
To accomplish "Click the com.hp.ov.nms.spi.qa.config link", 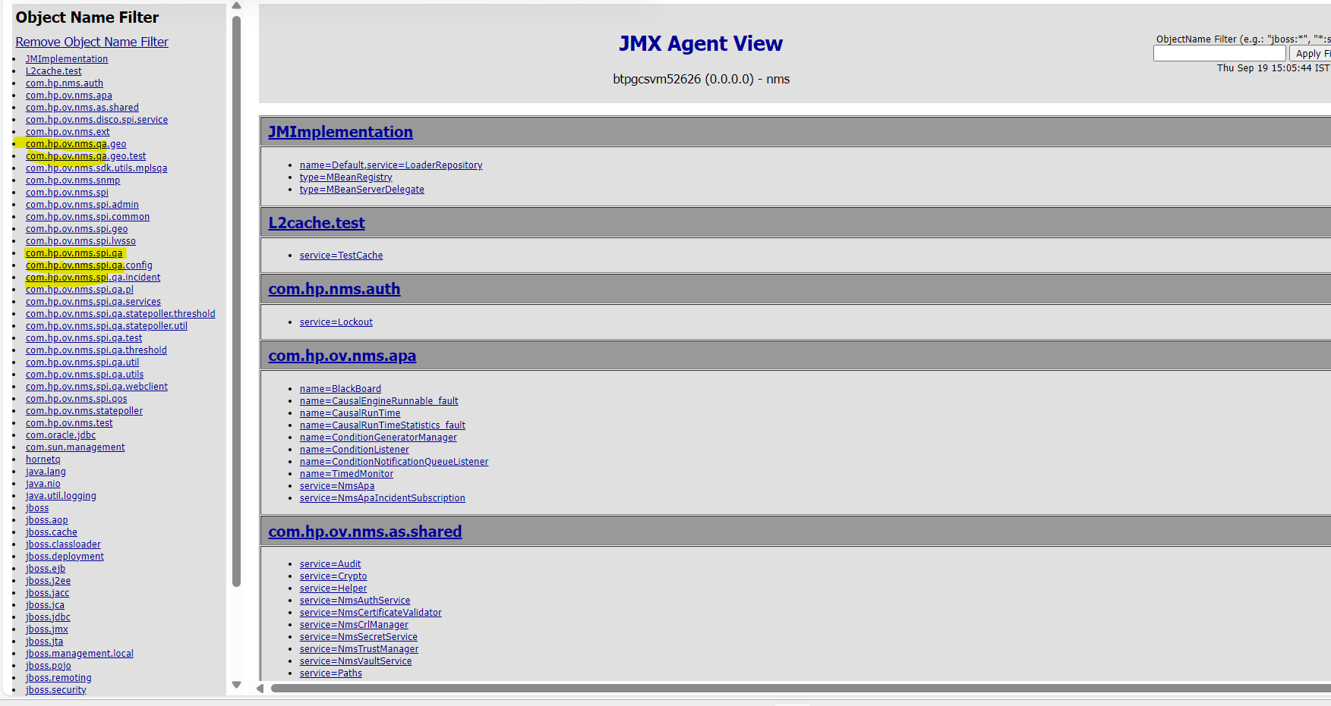I will click(89, 265).
